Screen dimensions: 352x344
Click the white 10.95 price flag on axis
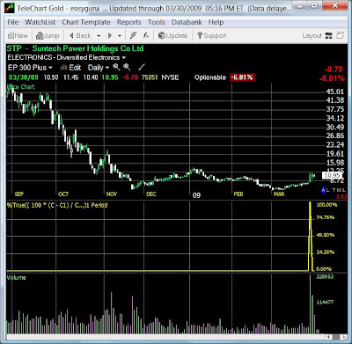coord(332,176)
